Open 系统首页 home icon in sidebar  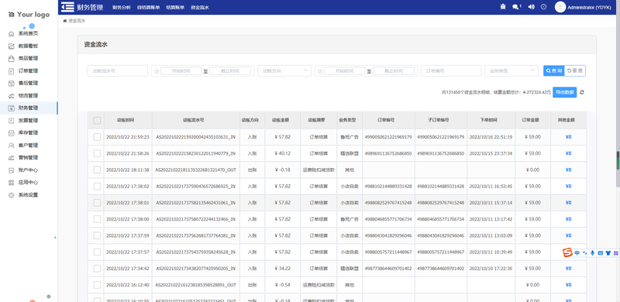tap(11, 34)
